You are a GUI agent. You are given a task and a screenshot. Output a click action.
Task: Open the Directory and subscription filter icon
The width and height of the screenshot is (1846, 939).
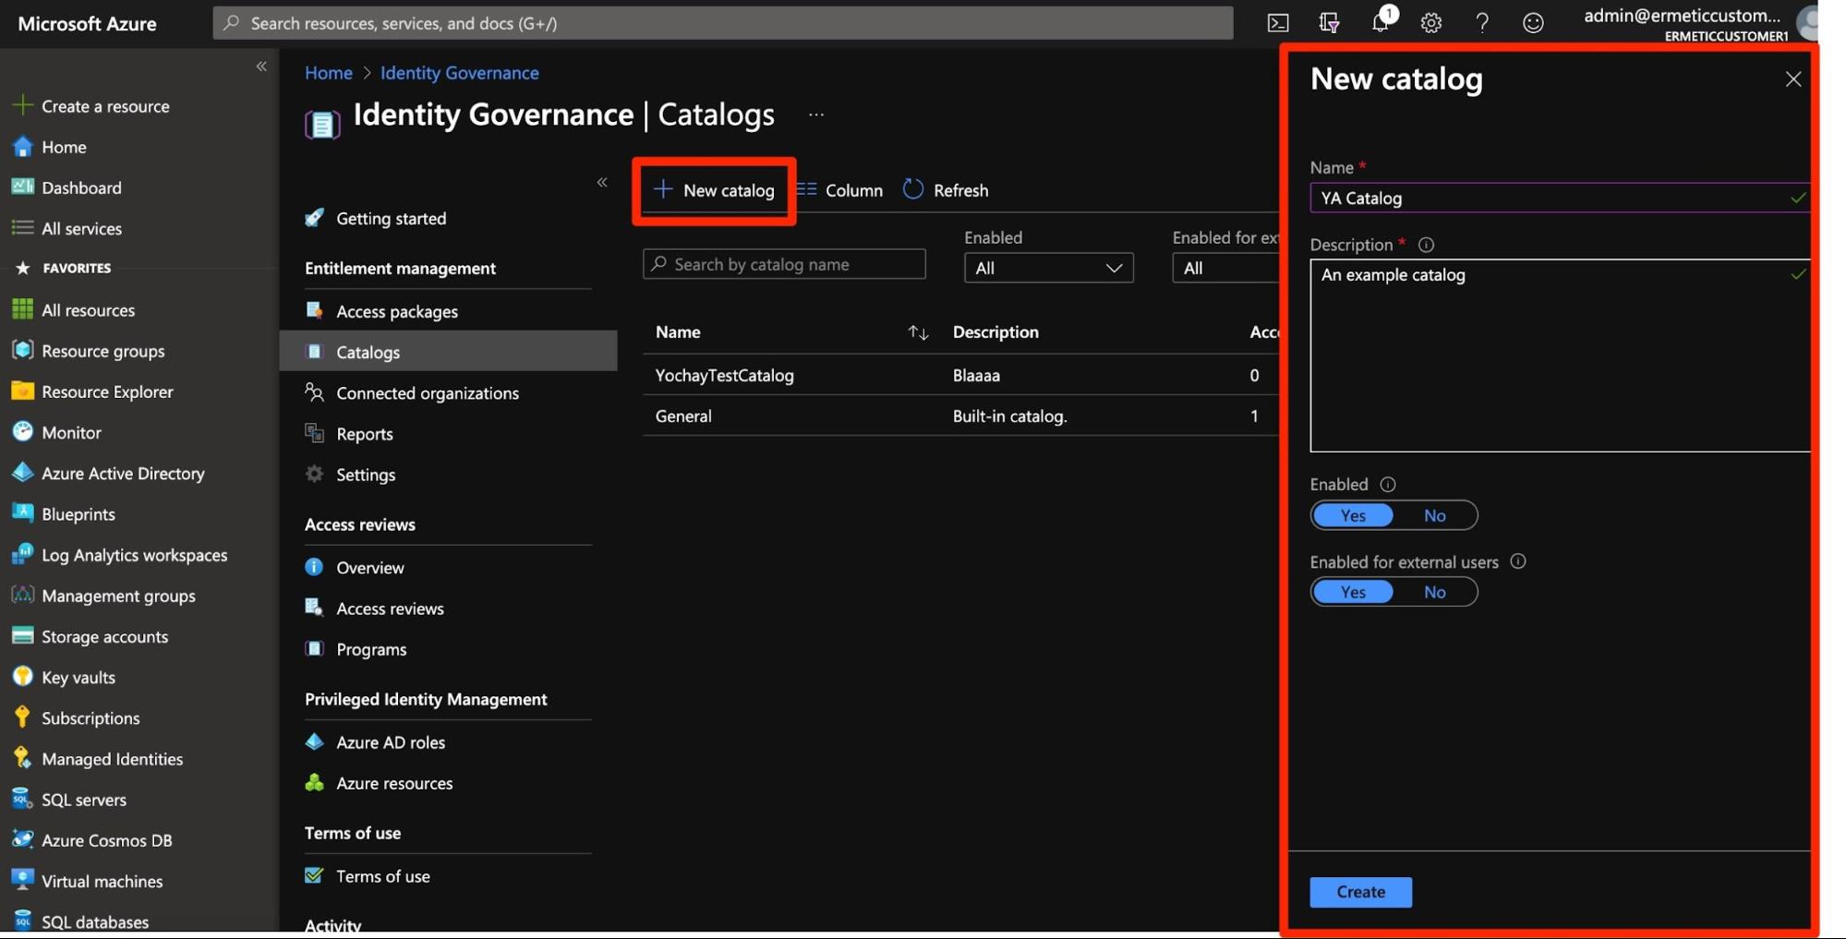point(1329,23)
